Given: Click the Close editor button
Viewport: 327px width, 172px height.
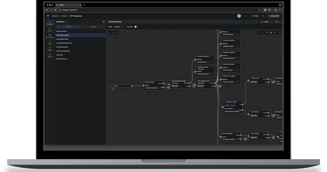Looking at the screenshot, I should coord(274,16).
